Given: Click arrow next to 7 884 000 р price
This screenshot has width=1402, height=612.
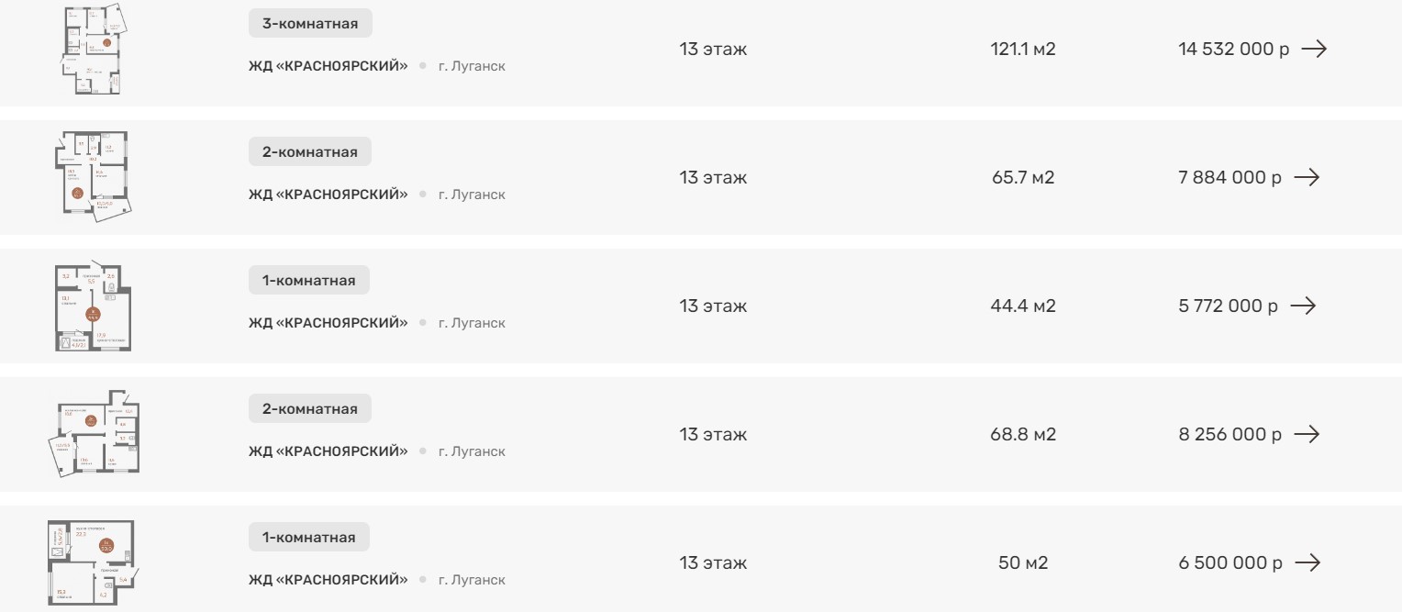Looking at the screenshot, I should 1307,177.
